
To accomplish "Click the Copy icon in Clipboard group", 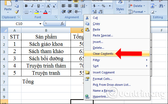I will coord(16,6).
